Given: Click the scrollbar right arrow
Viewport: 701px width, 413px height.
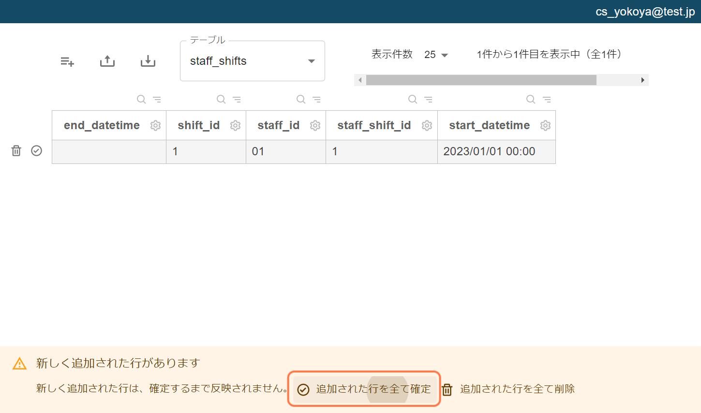Looking at the screenshot, I should coord(642,80).
